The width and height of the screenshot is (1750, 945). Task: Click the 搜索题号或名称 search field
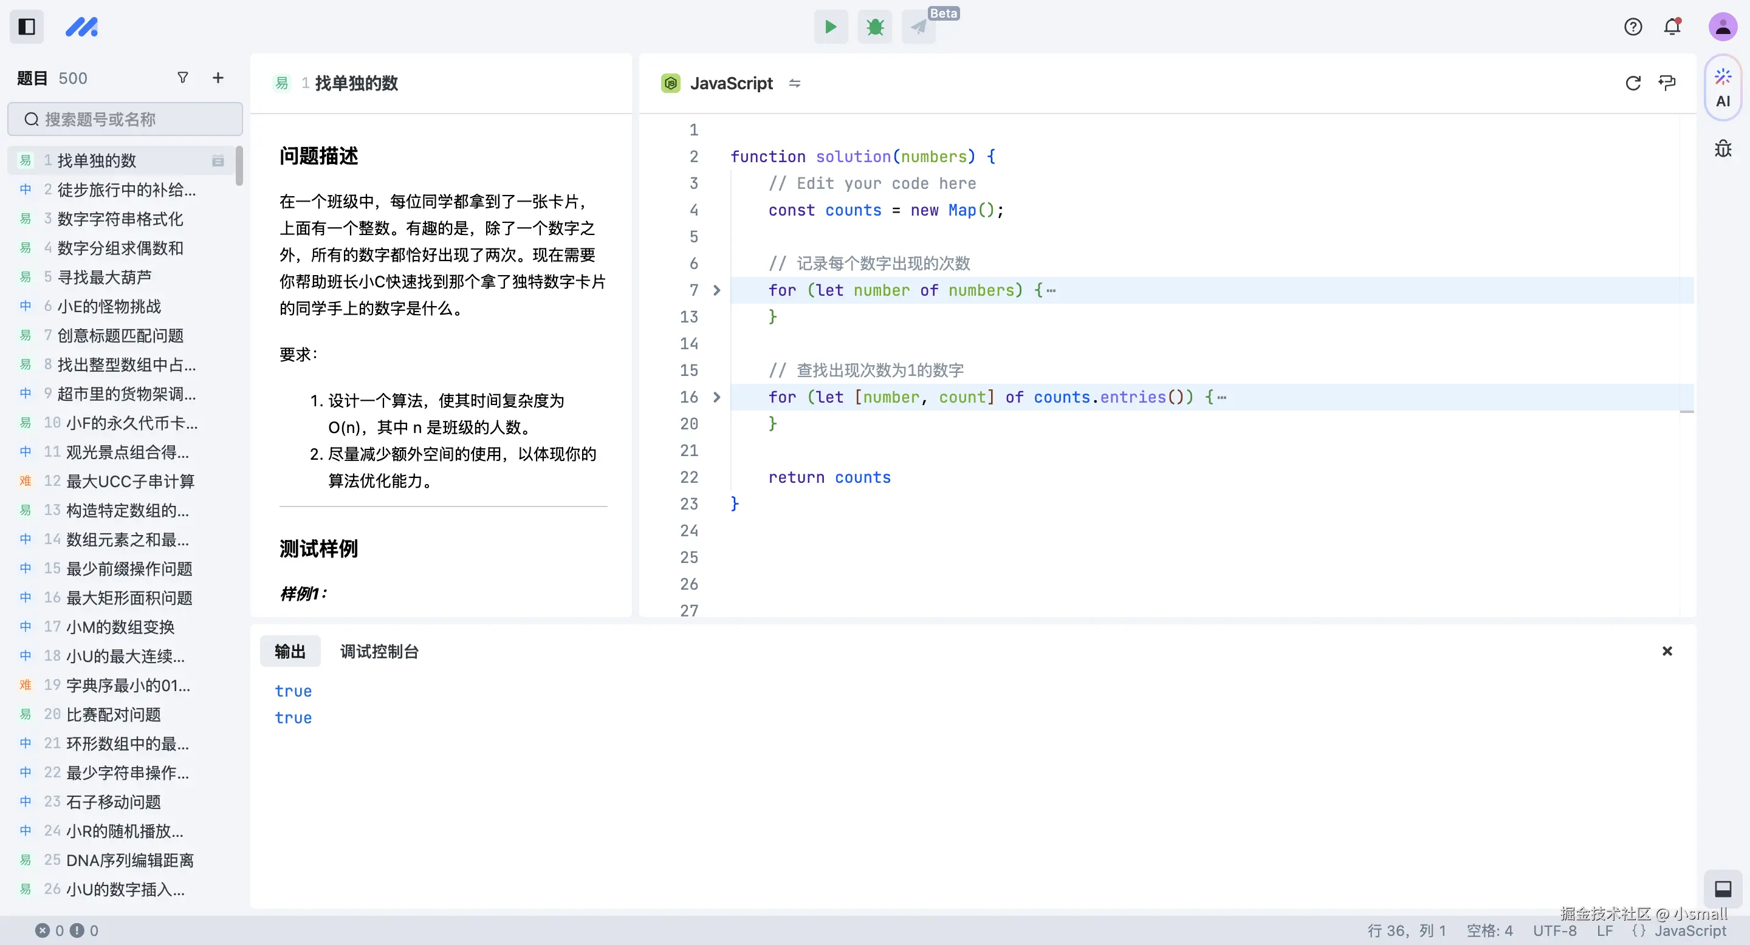[125, 119]
